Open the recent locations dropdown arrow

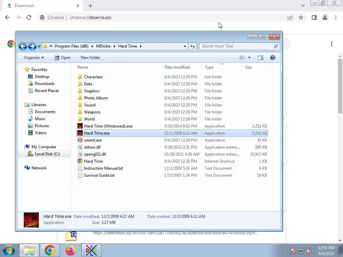click(39, 46)
